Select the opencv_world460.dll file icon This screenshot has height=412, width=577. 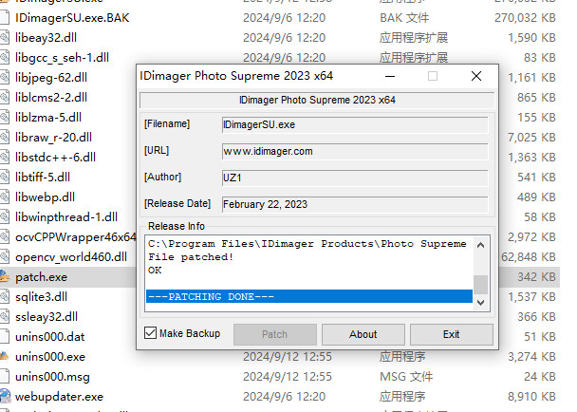[x=6, y=257]
